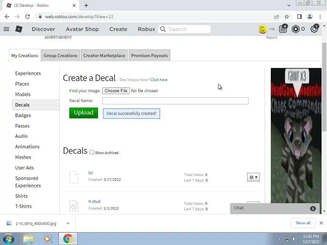Select Shirts in the sidebar
Image resolution: width=327 pixels, height=245 pixels.
click(21, 196)
